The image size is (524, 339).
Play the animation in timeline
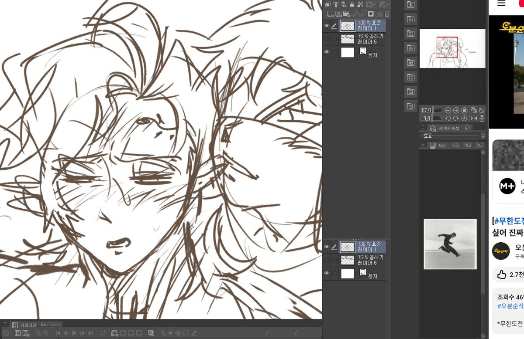pos(74,333)
